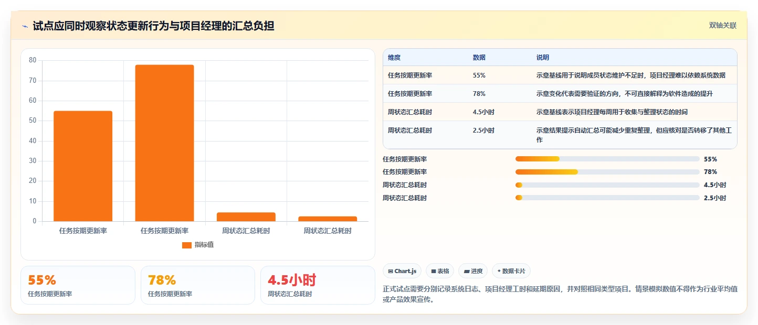Click the 78% value beside progress bar
758x325 pixels.
coord(711,172)
